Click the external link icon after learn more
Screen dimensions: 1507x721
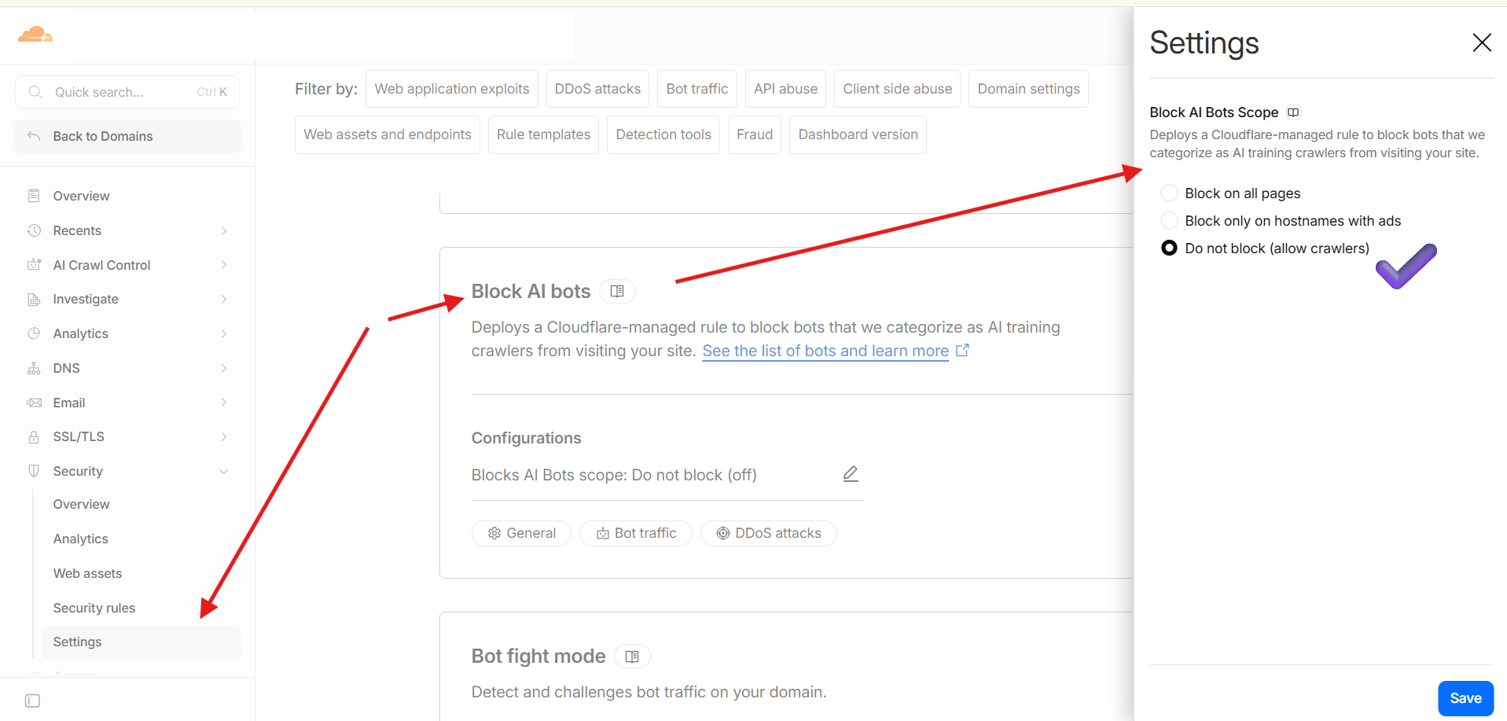pos(962,351)
